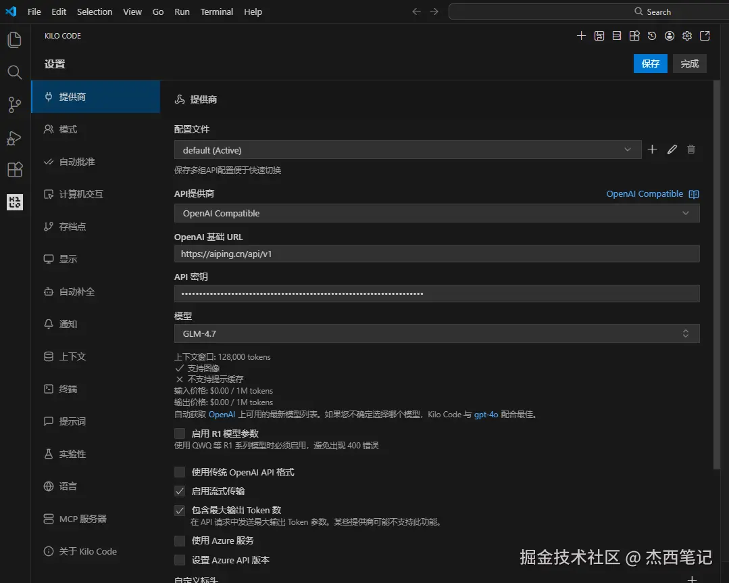Rename the profile with pencil icon
This screenshot has width=729, height=583.
point(672,149)
